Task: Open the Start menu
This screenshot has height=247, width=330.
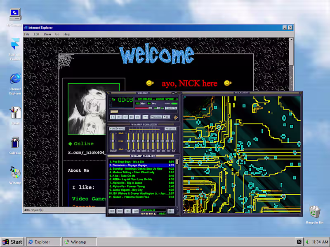Action: (12, 242)
